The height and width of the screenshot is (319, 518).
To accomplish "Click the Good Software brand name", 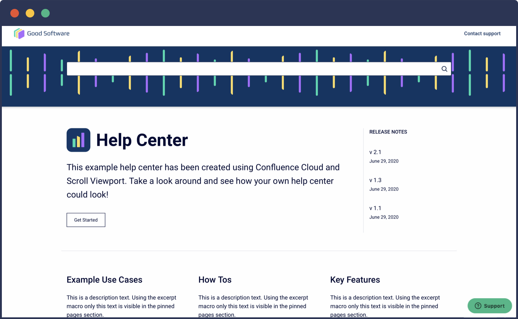I will pos(48,33).
